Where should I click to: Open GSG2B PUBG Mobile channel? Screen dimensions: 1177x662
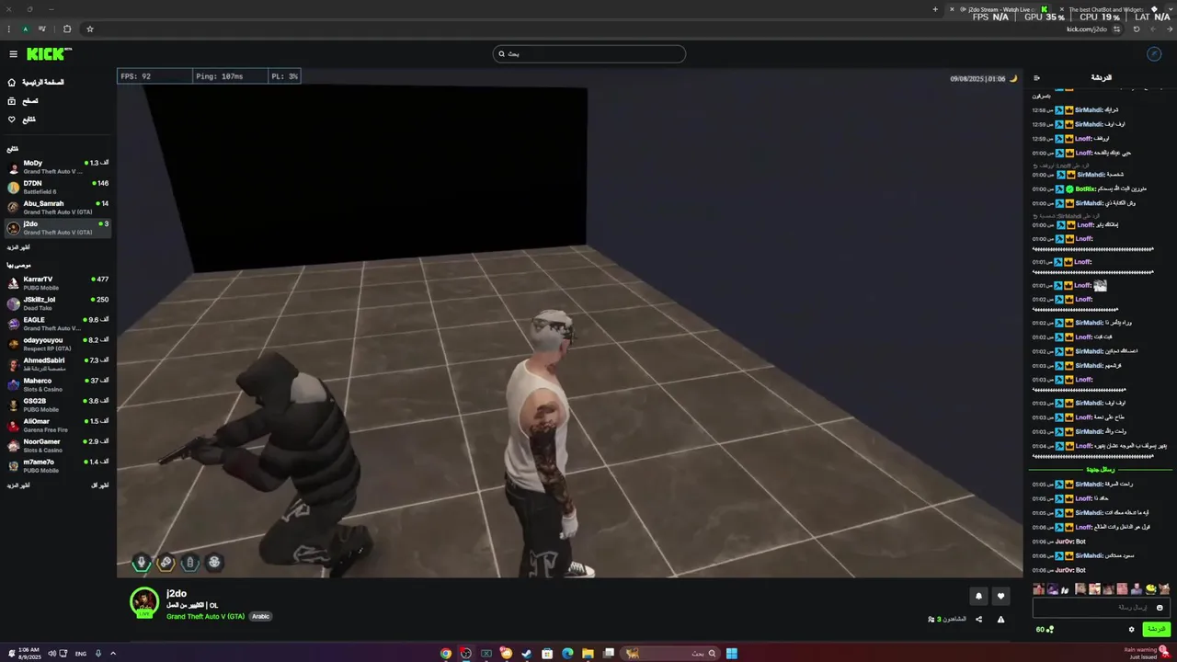pos(59,404)
